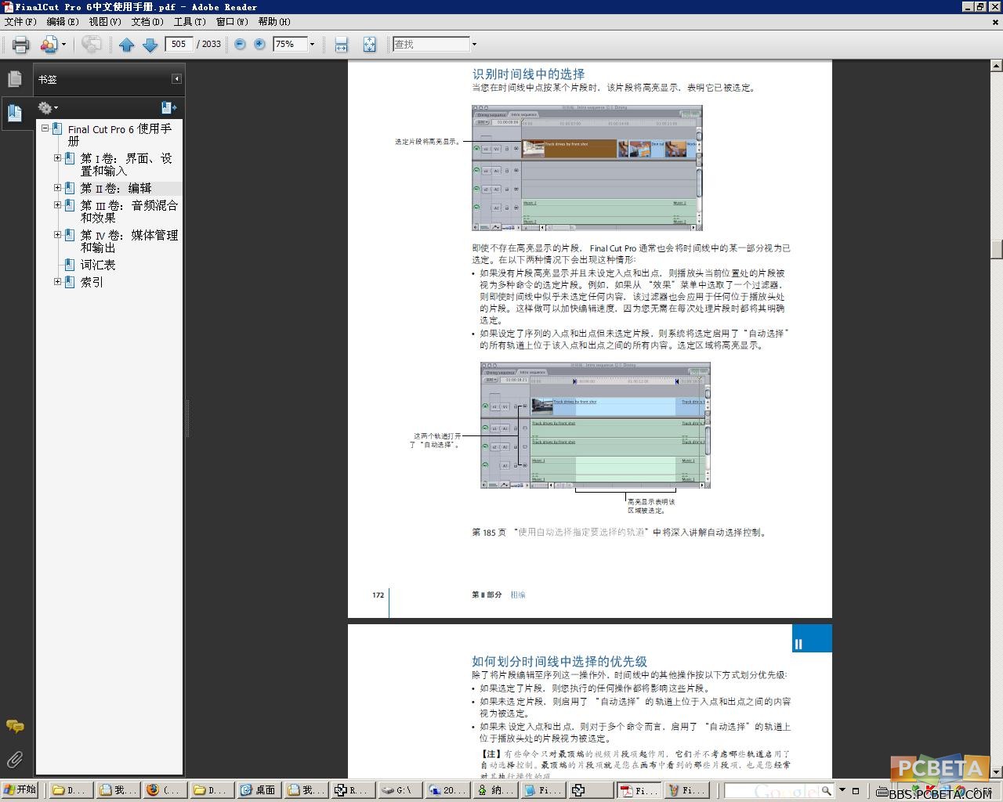Switch to the G:\ drive taskbar button

(x=400, y=790)
